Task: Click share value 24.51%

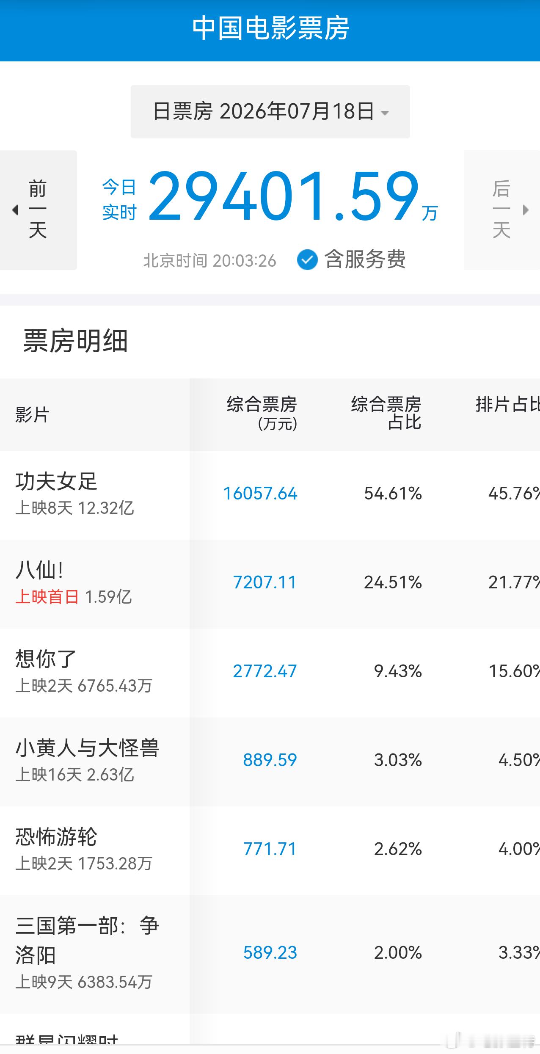Action: pos(393,582)
